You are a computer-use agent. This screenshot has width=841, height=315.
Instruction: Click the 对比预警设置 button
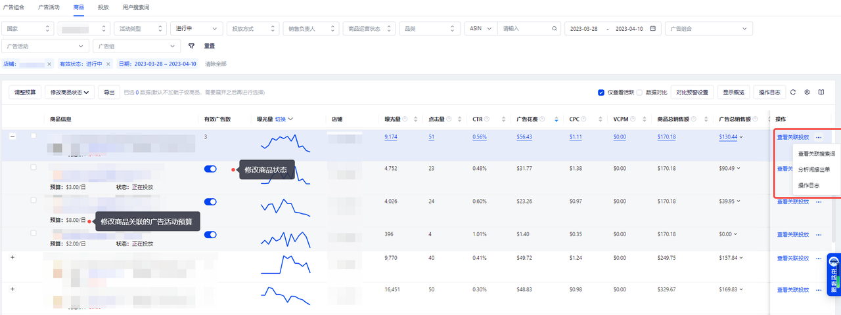(x=693, y=93)
